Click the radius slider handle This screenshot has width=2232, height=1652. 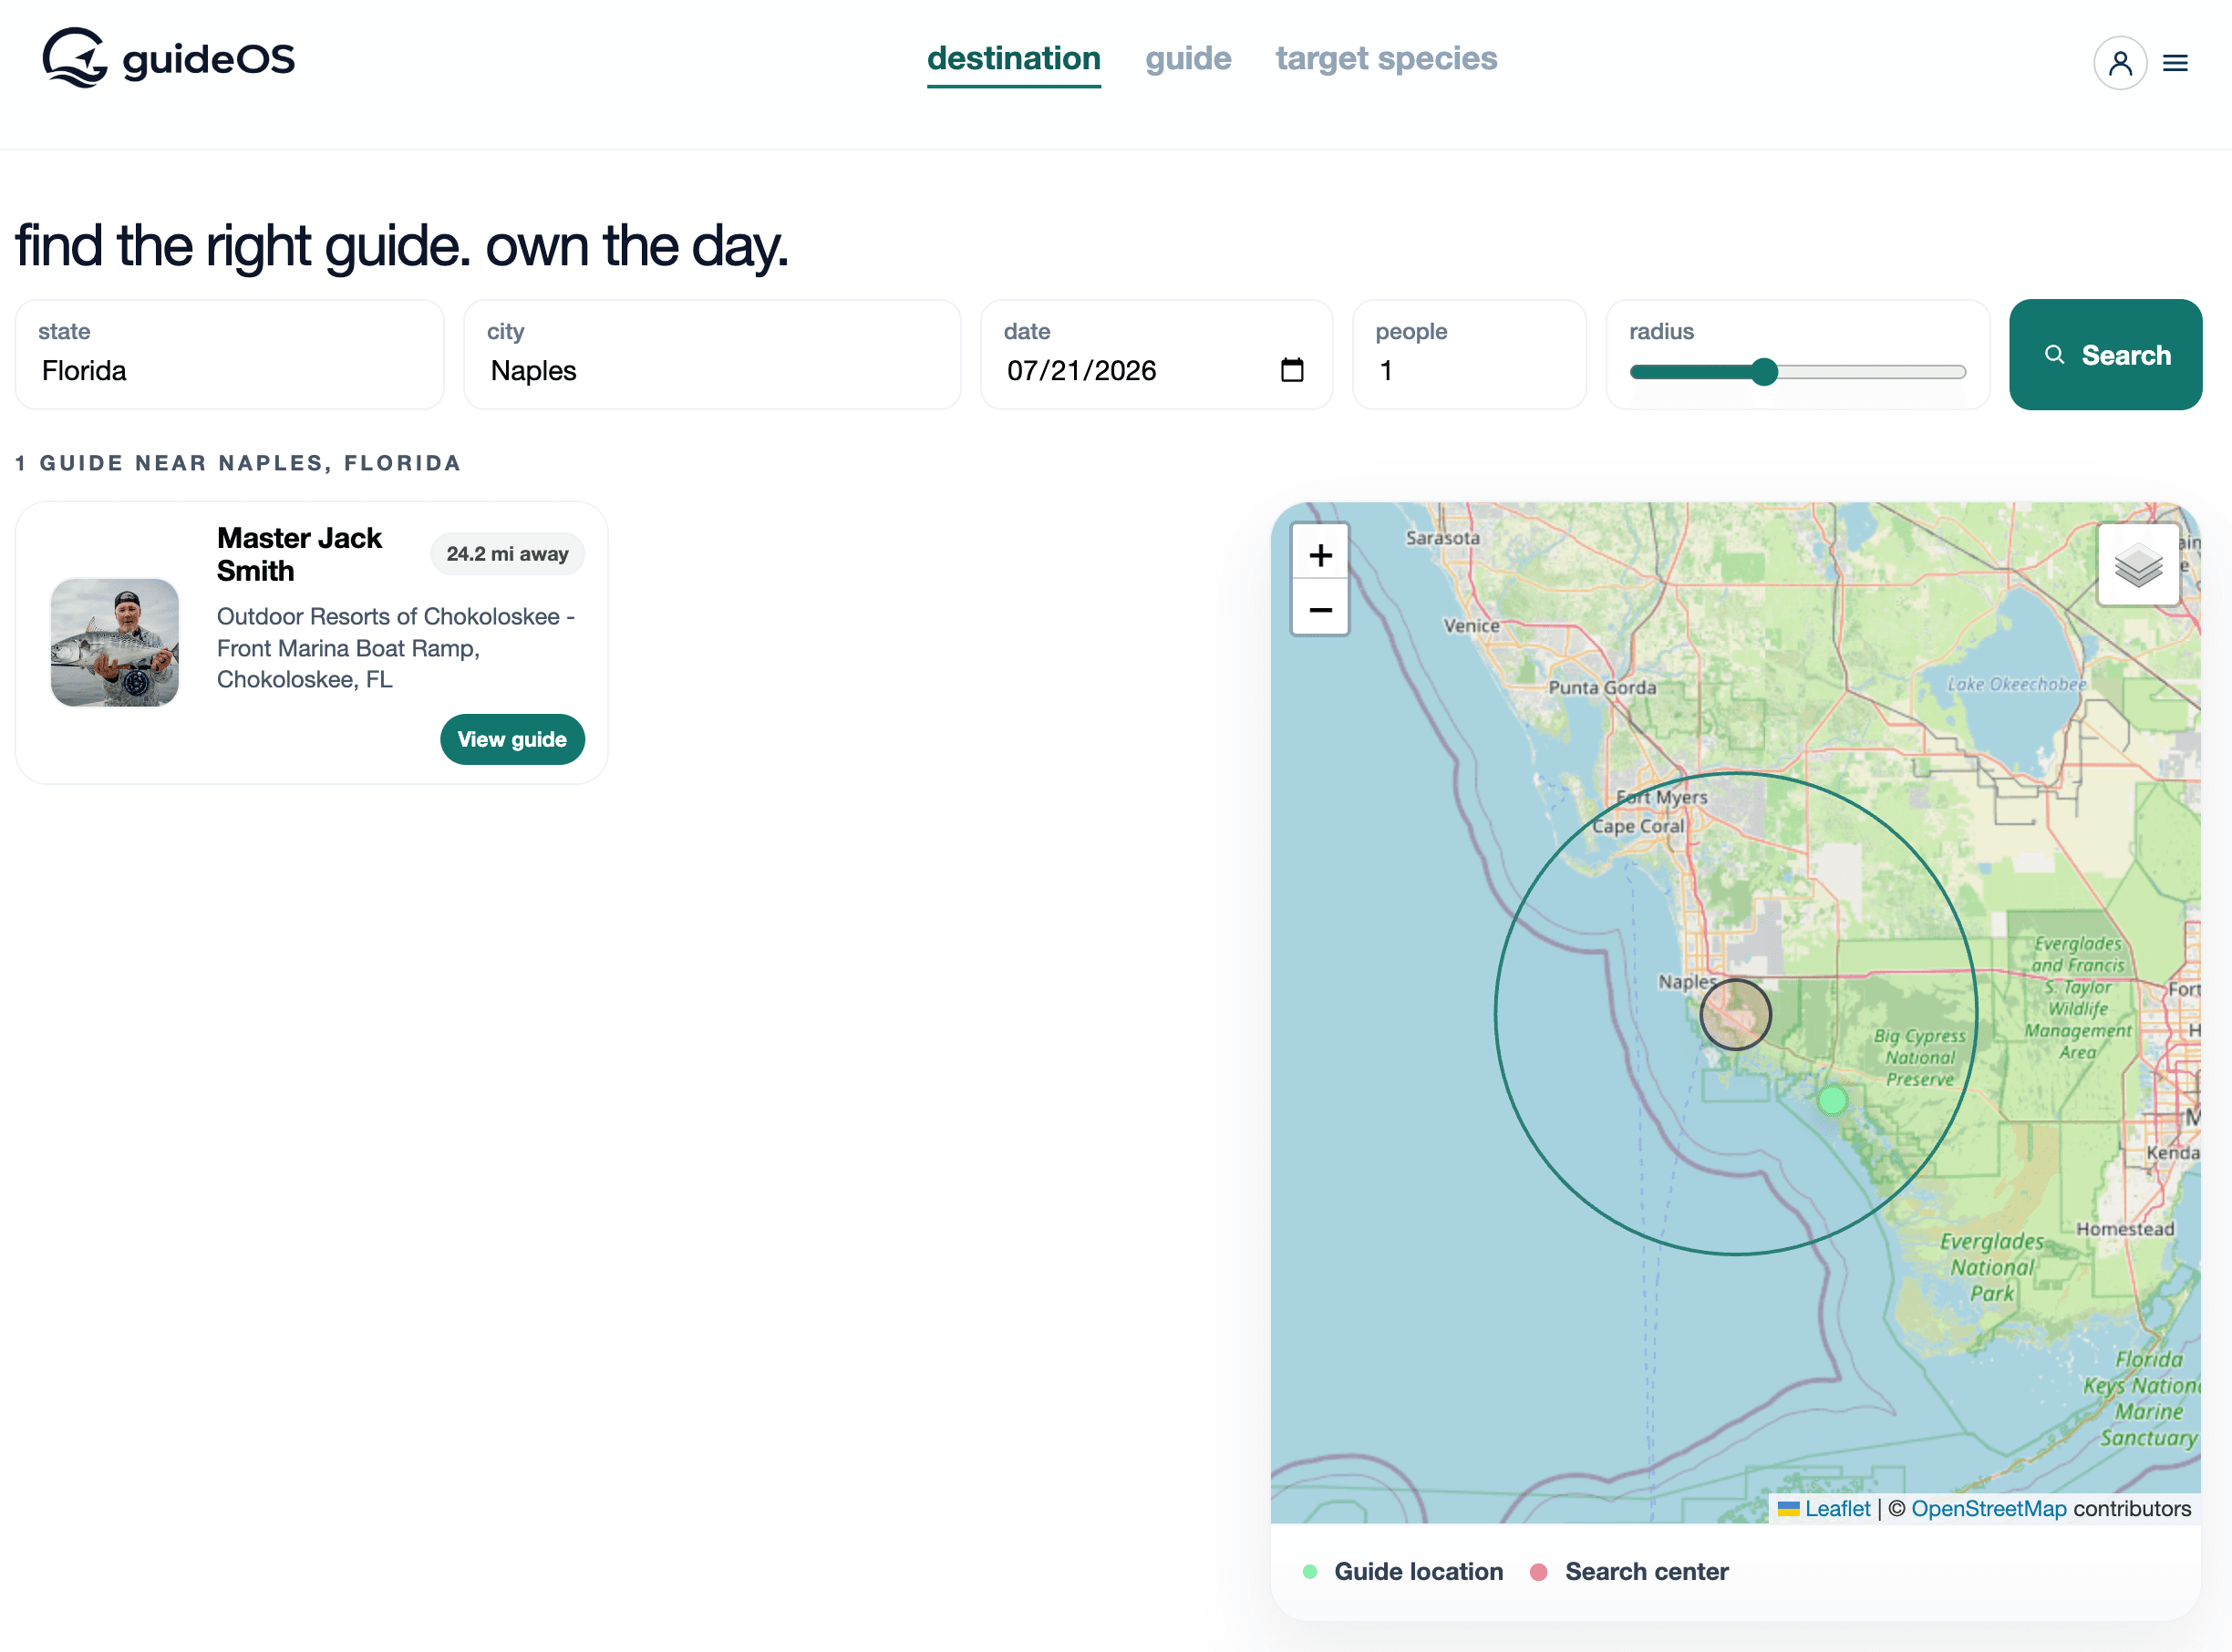(x=1764, y=372)
